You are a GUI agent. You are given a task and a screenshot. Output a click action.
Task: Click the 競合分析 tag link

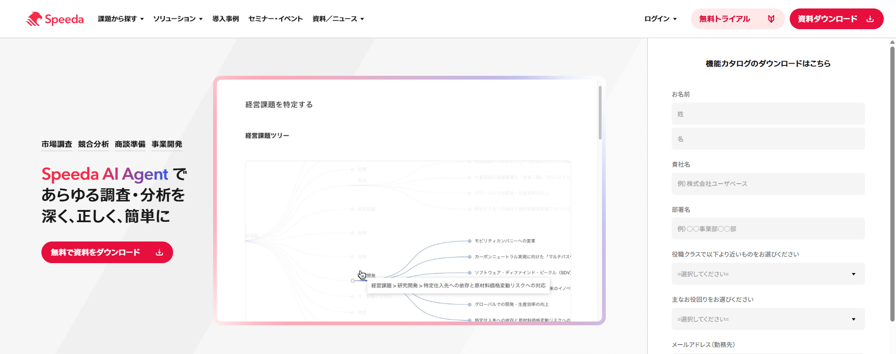coord(93,144)
